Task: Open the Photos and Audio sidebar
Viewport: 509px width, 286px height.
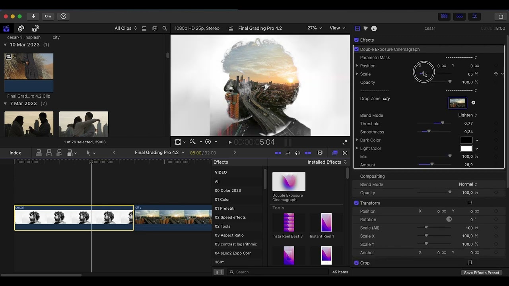Action: coord(21,29)
